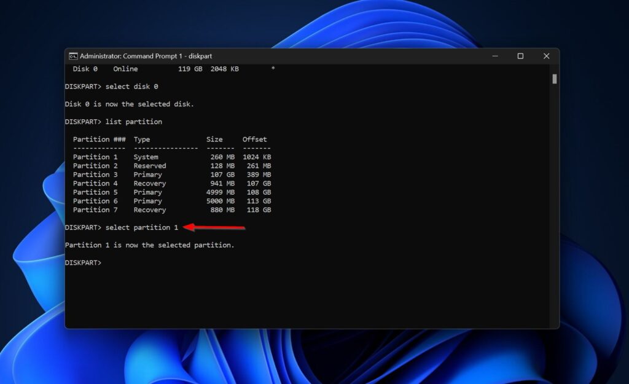The width and height of the screenshot is (629, 384).
Task: Click the Command Prompt icon in the title bar
Action: pyautogui.click(x=75, y=56)
